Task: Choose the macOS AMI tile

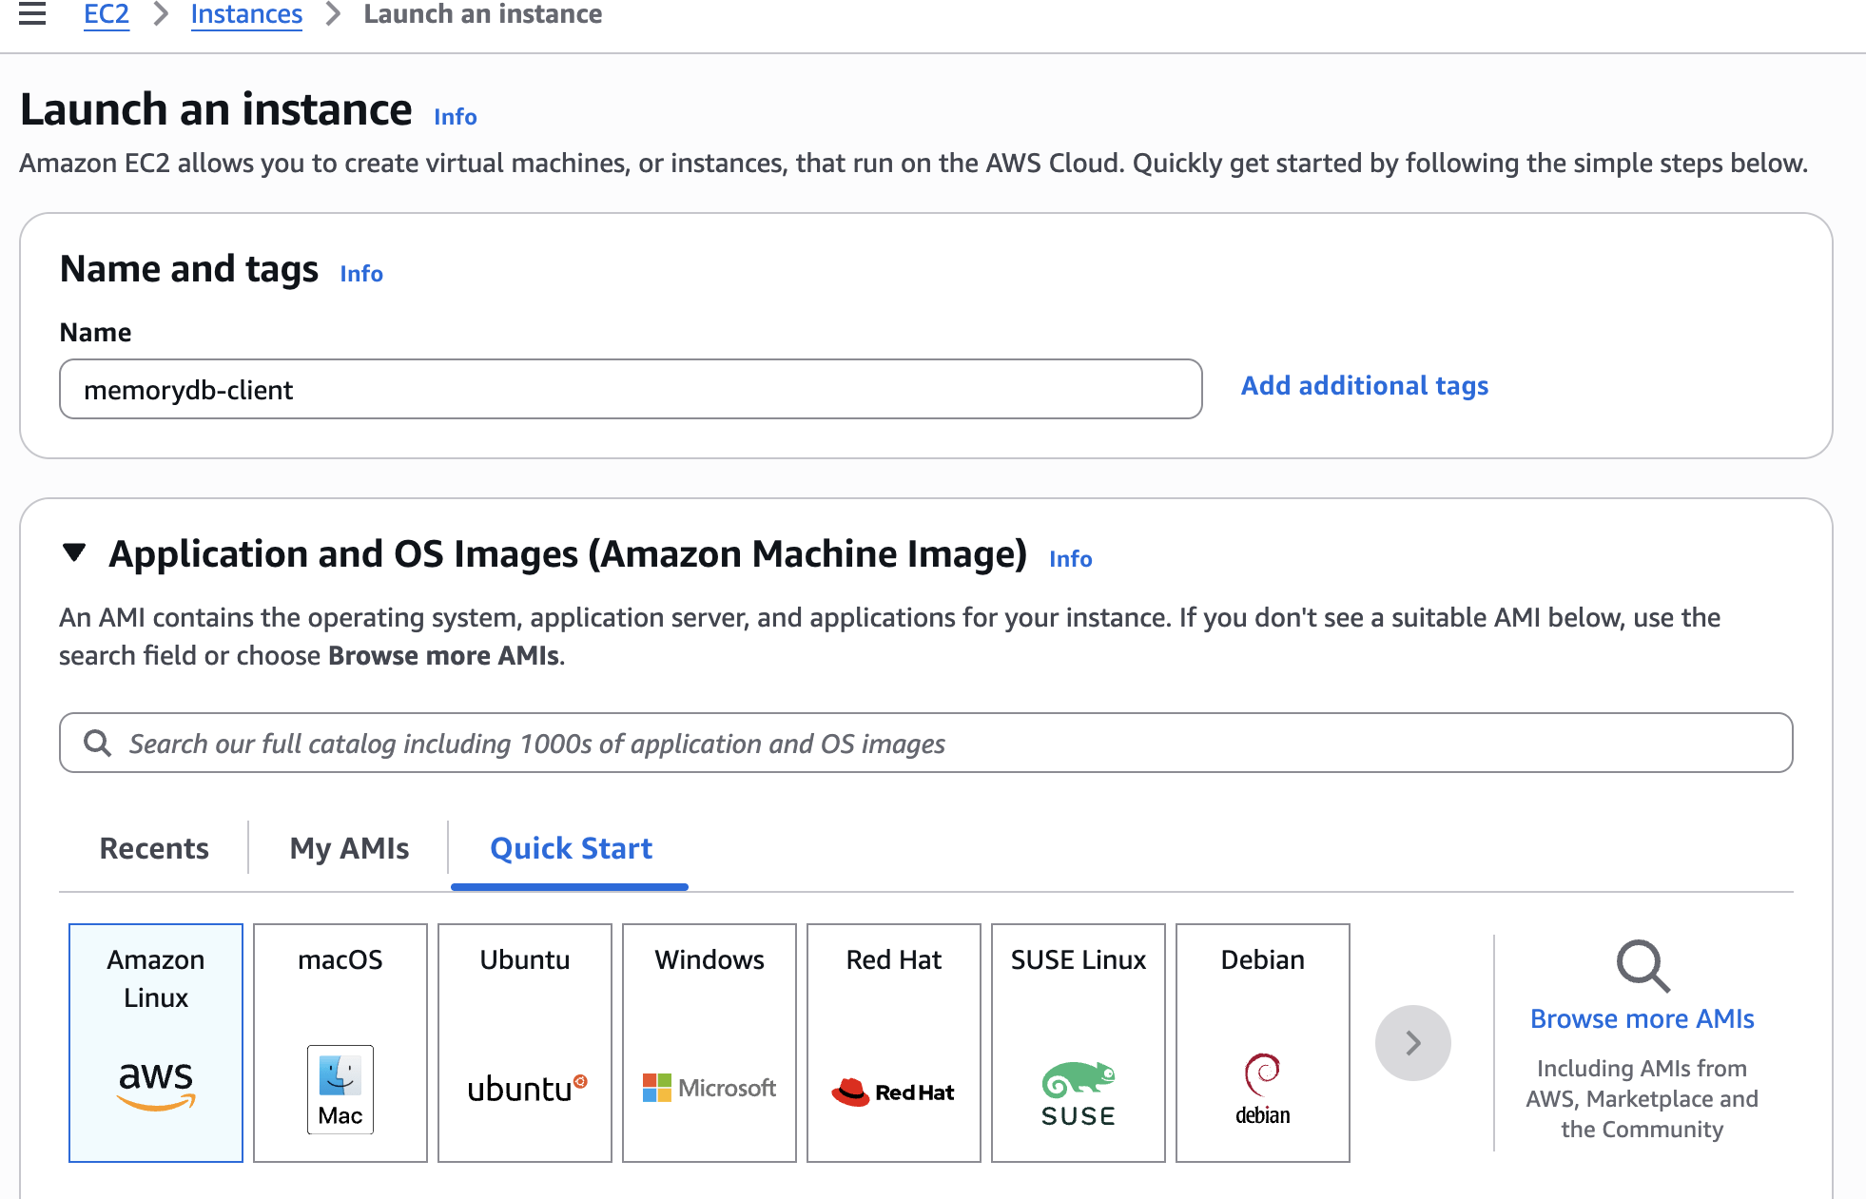Action: (x=340, y=1042)
